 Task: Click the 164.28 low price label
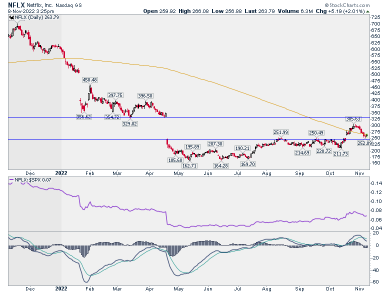[221, 165]
